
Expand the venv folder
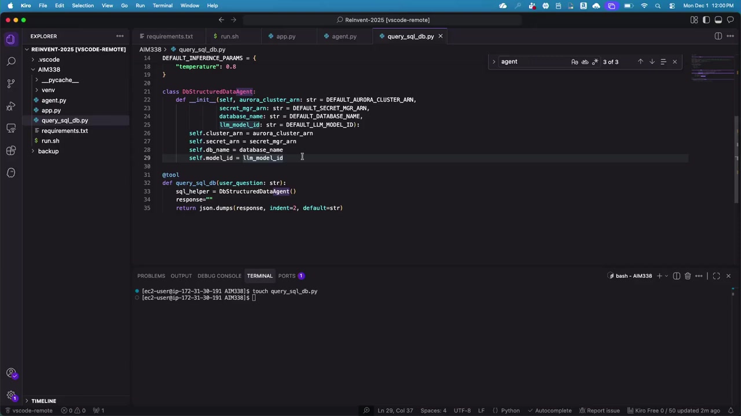tap(48, 90)
